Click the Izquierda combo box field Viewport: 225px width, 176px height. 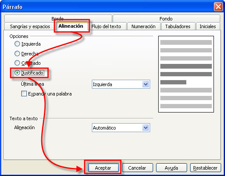[121, 84]
